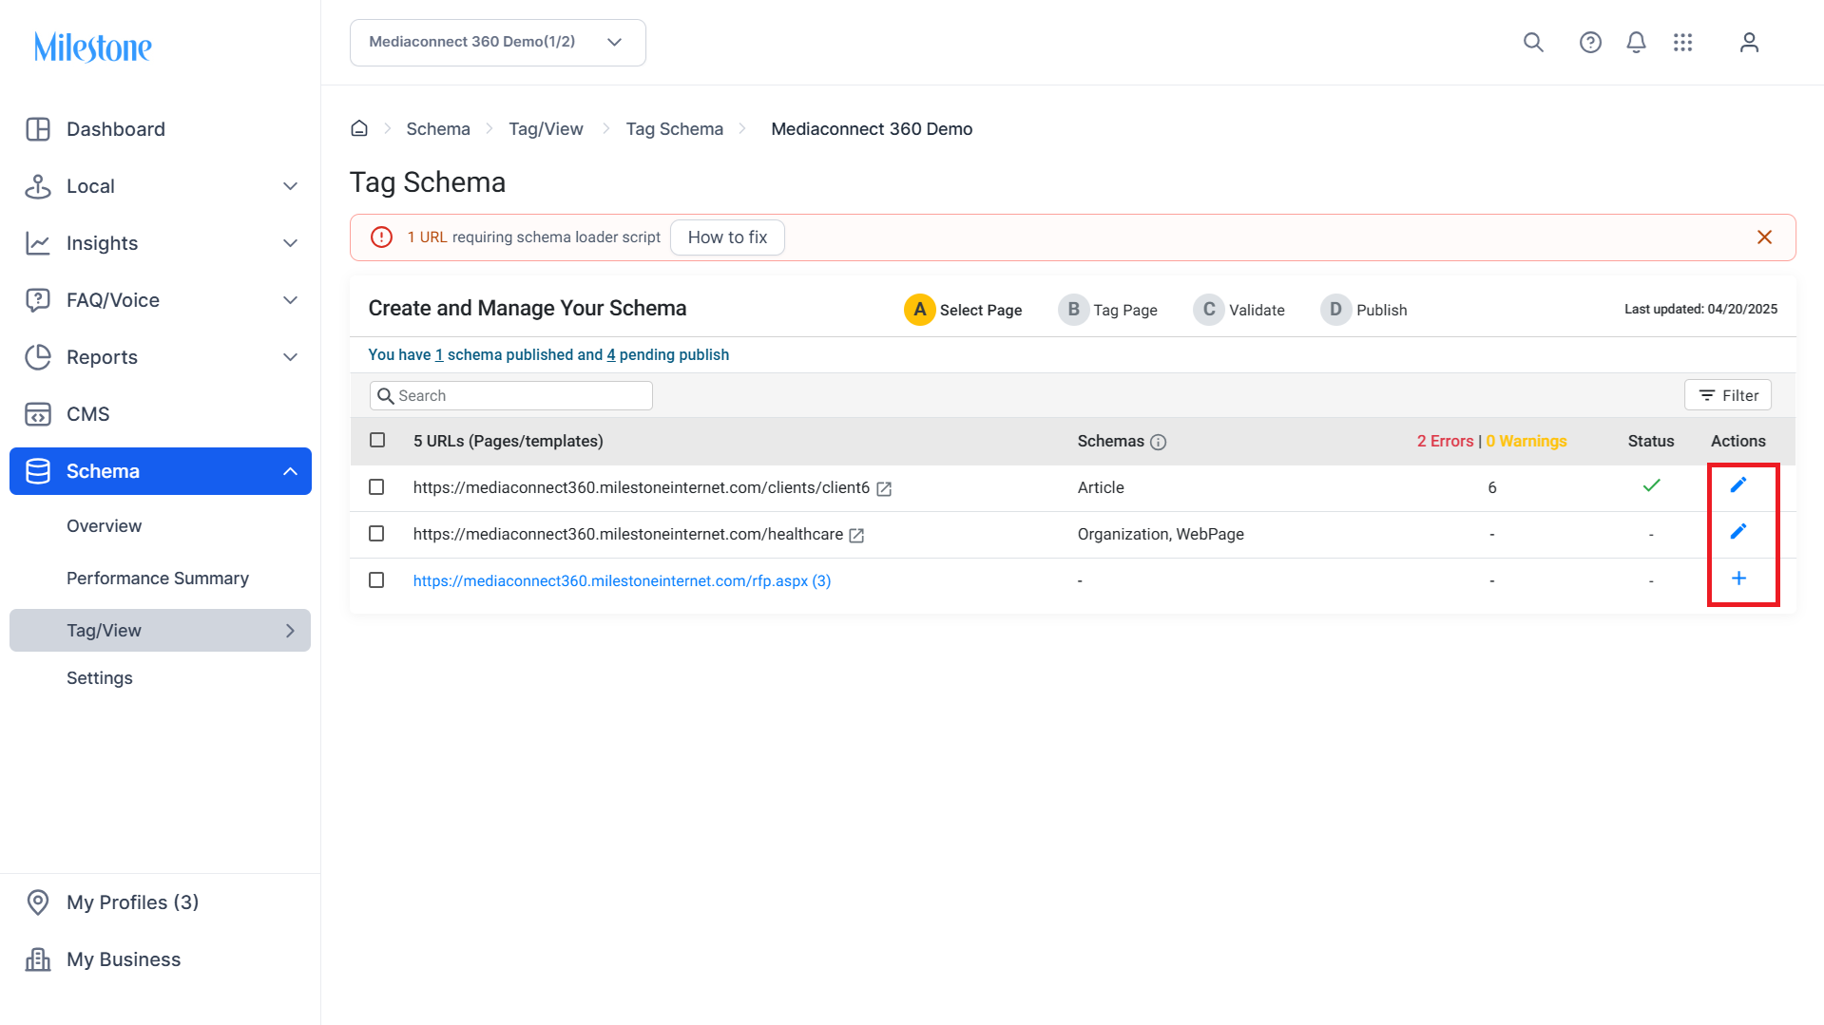Open the Filter options

[1728, 395]
